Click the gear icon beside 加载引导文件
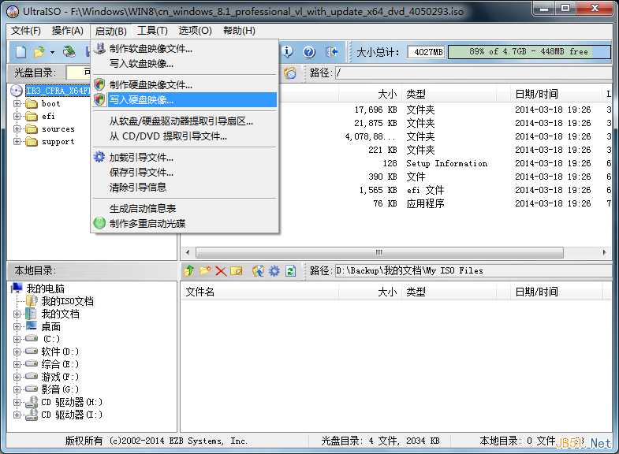The width and height of the screenshot is (619, 454). click(x=99, y=157)
